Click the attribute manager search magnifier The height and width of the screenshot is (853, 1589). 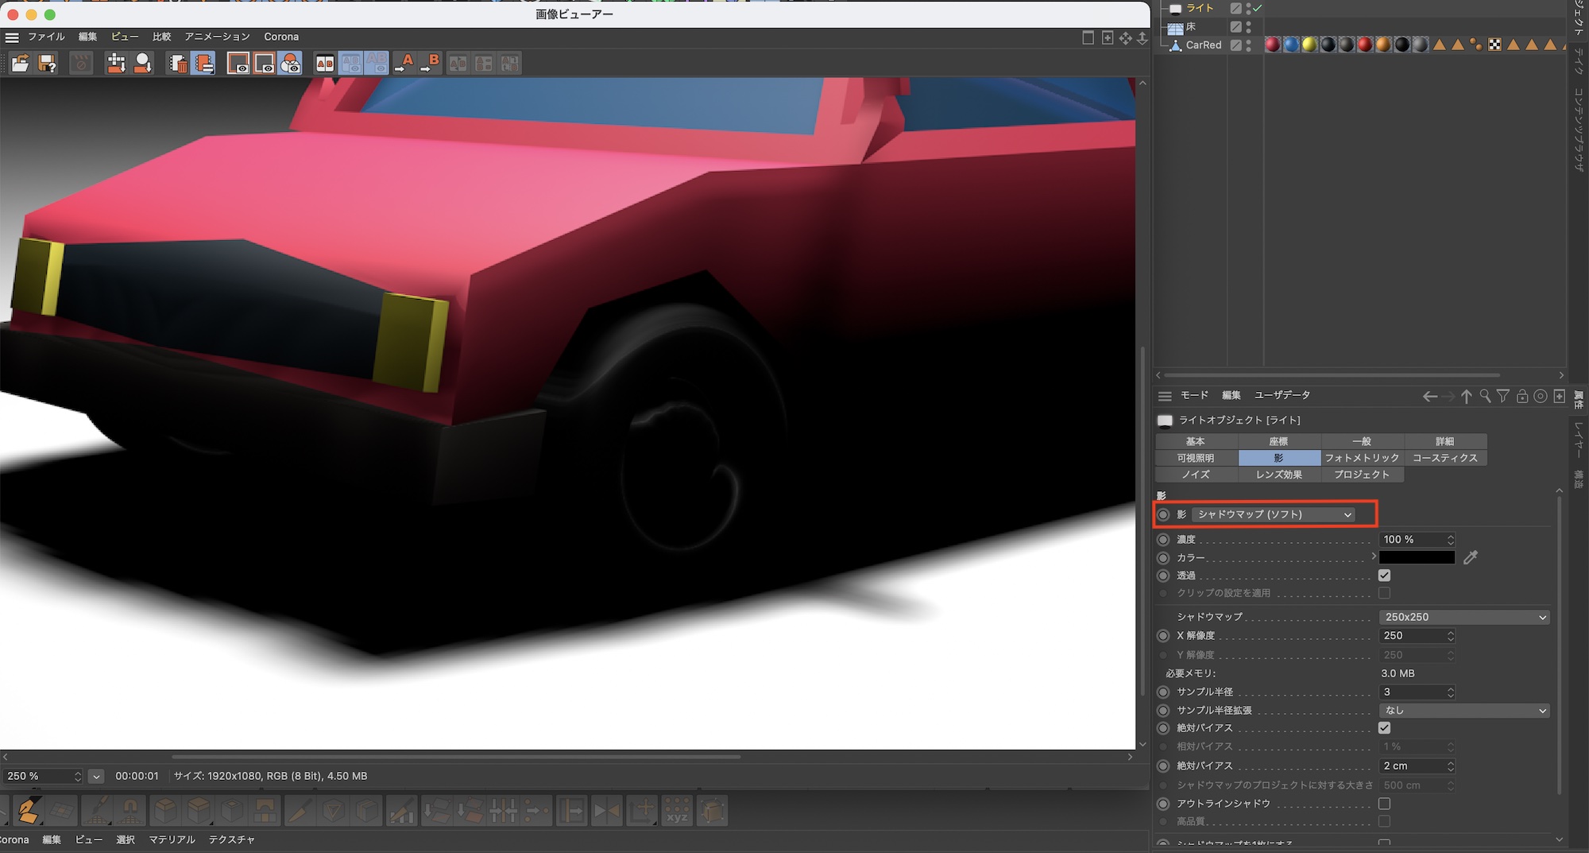tap(1484, 396)
